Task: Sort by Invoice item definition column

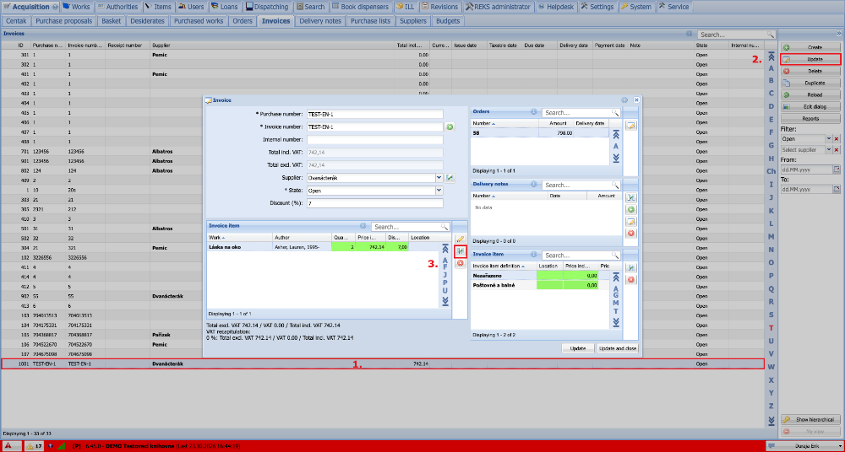Action: [504, 266]
